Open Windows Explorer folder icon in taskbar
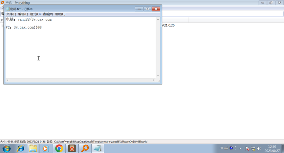 [33, 148]
